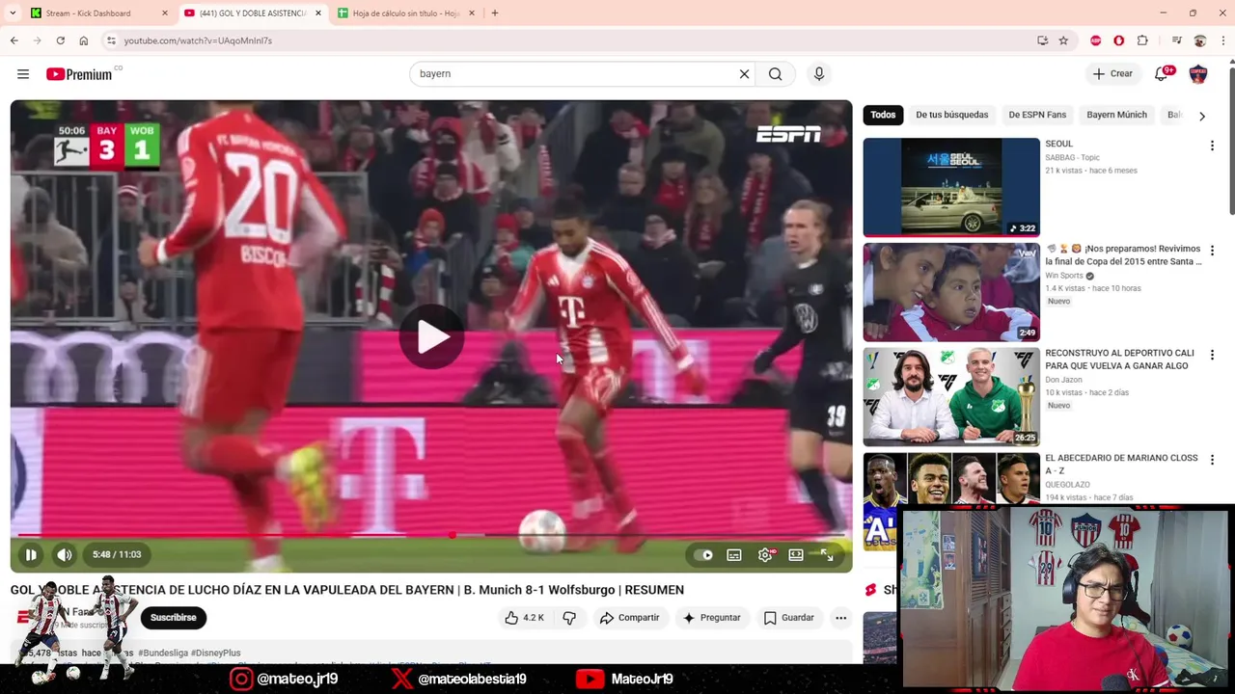
Task: Subscribe with the Suscribirse button
Action: pyautogui.click(x=174, y=618)
